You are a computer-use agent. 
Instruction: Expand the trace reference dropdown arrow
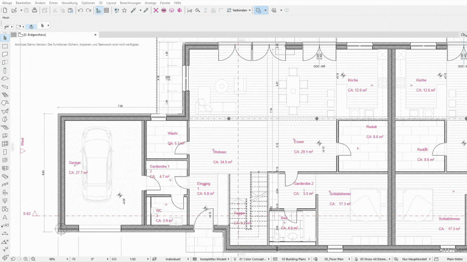[265, 10]
